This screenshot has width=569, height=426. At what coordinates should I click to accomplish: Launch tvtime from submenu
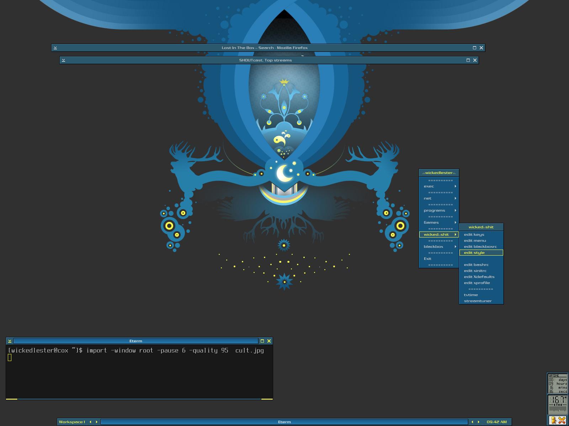(x=481, y=295)
